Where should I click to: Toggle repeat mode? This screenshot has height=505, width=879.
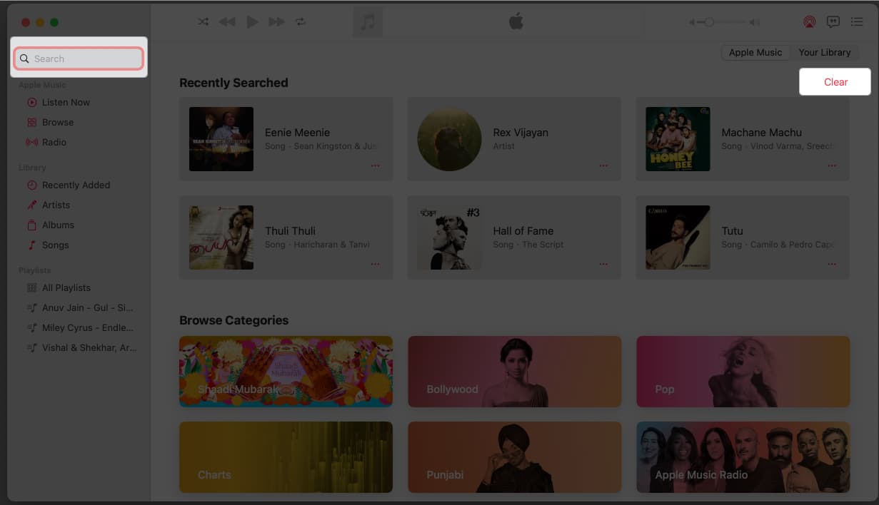301,22
